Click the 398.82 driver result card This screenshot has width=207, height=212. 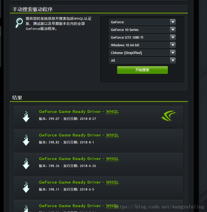click(x=99, y=140)
